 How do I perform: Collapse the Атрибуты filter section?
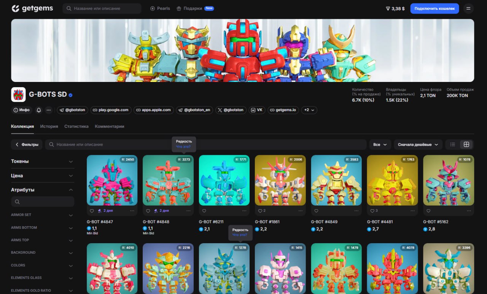pyautogui.click(x=42, y=190)
